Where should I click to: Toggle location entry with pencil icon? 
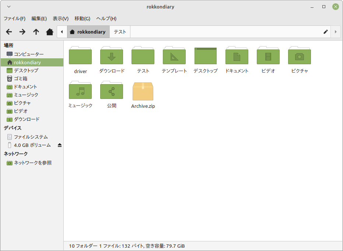326,32
